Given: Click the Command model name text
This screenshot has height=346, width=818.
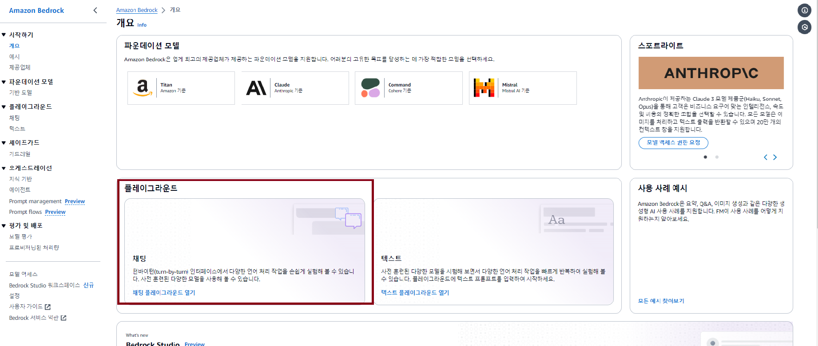Looking at the screenshot, I should pyautogui.click(x=400, y=85).
